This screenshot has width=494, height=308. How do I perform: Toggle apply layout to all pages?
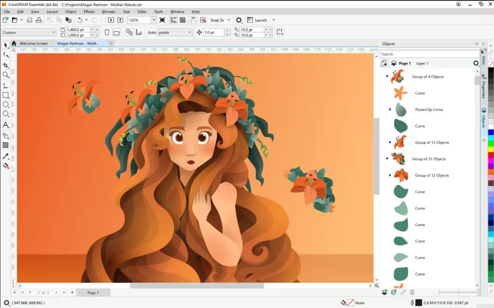click(x=129, y=32)
